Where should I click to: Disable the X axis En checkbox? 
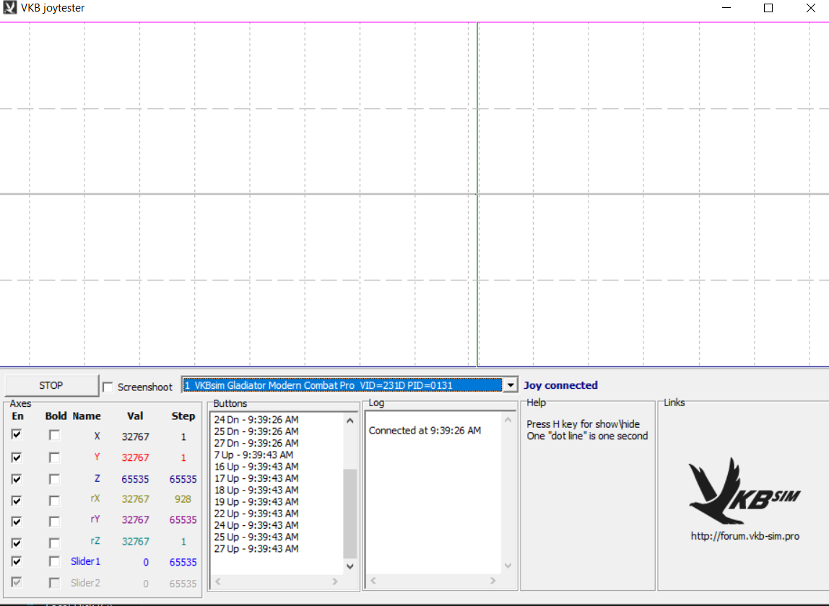(x=17, y=435)
